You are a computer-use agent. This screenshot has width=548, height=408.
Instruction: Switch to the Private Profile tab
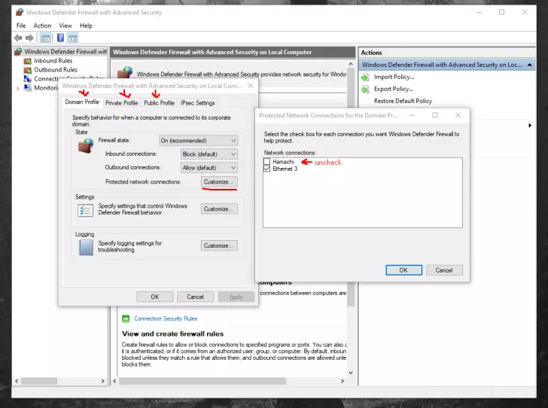pos(122,103)
